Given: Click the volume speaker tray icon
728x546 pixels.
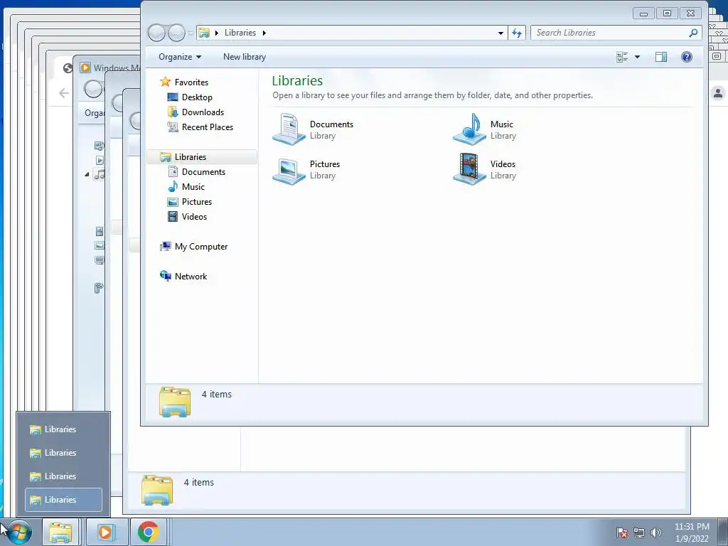Looking at the screenshot, I should 655,532.
